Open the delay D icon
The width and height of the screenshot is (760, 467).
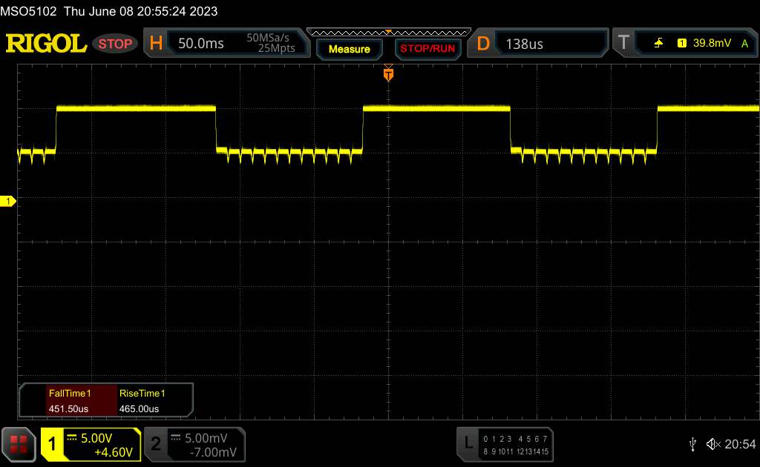(x=482, y=44)
